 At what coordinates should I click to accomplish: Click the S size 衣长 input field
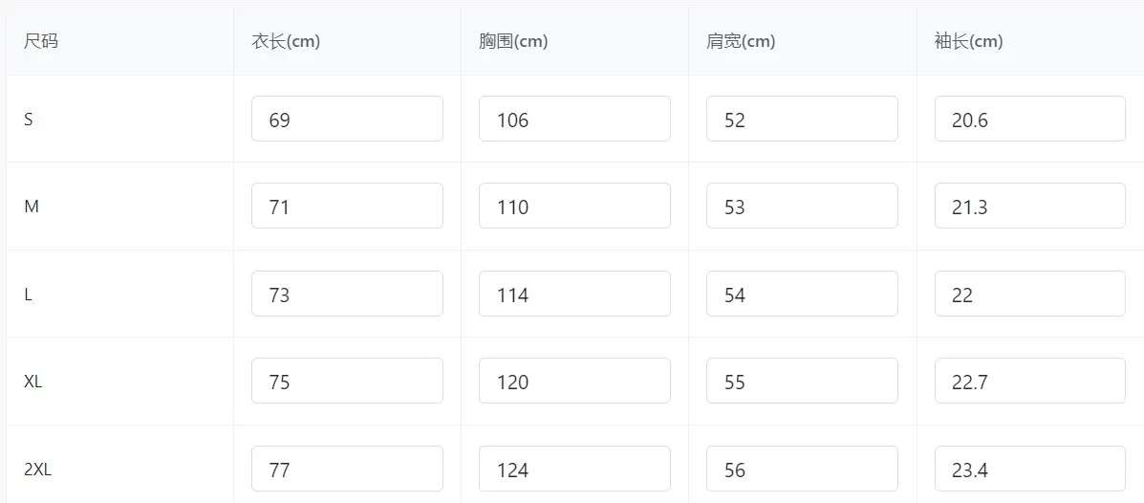coord(347,120)
